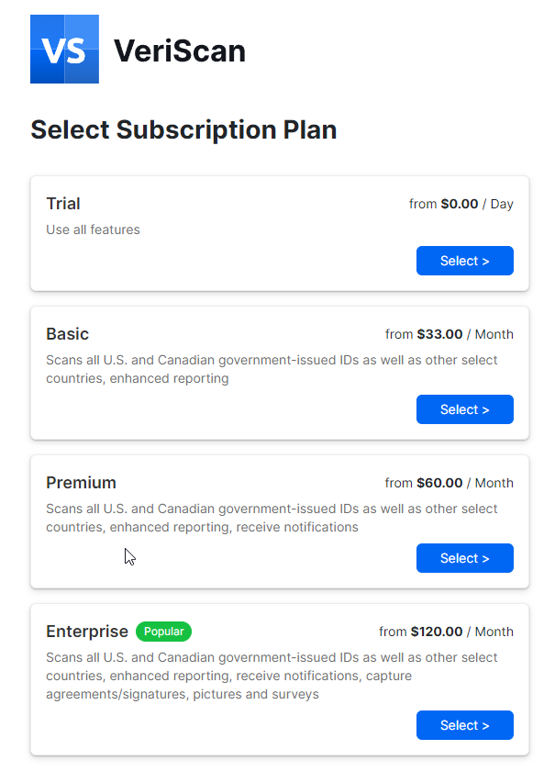This screenshot has height=783, width=555.
Task: Click Select on the Enterprise plan
Action: point(464,725)
